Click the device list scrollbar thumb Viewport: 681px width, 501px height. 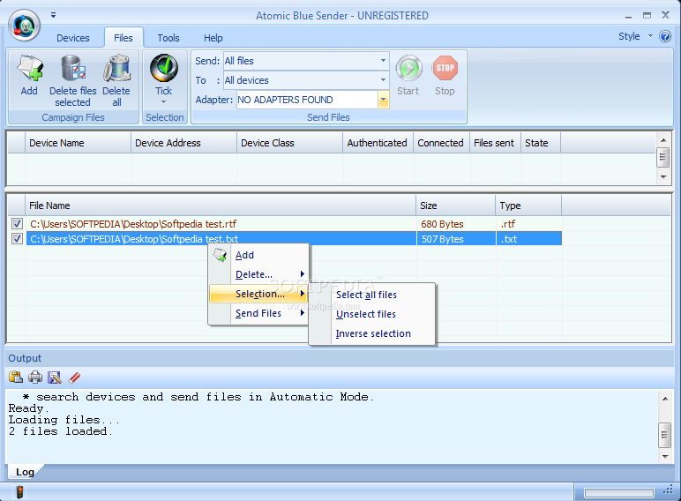click(x=662, y=157)
